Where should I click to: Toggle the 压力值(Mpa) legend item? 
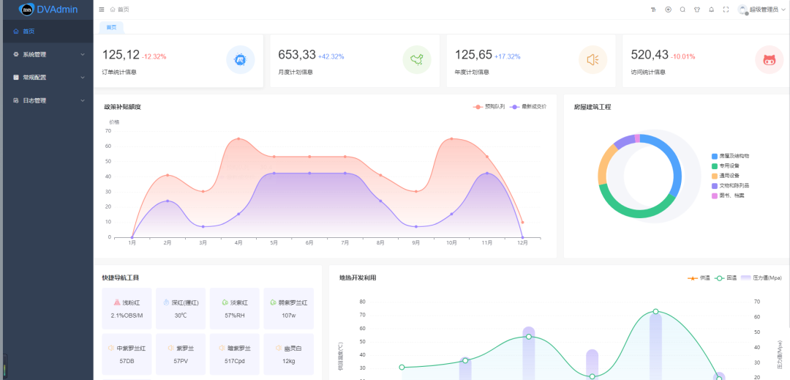pos(761,277)
